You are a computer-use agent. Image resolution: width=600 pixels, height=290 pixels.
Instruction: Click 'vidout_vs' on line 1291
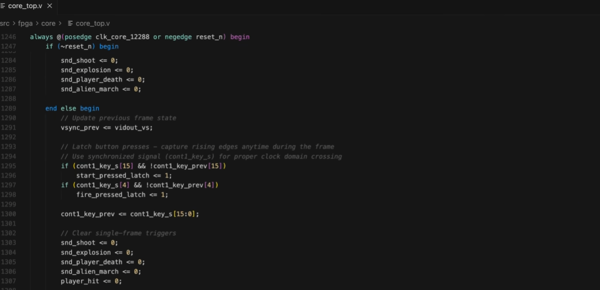coord(132,127)
